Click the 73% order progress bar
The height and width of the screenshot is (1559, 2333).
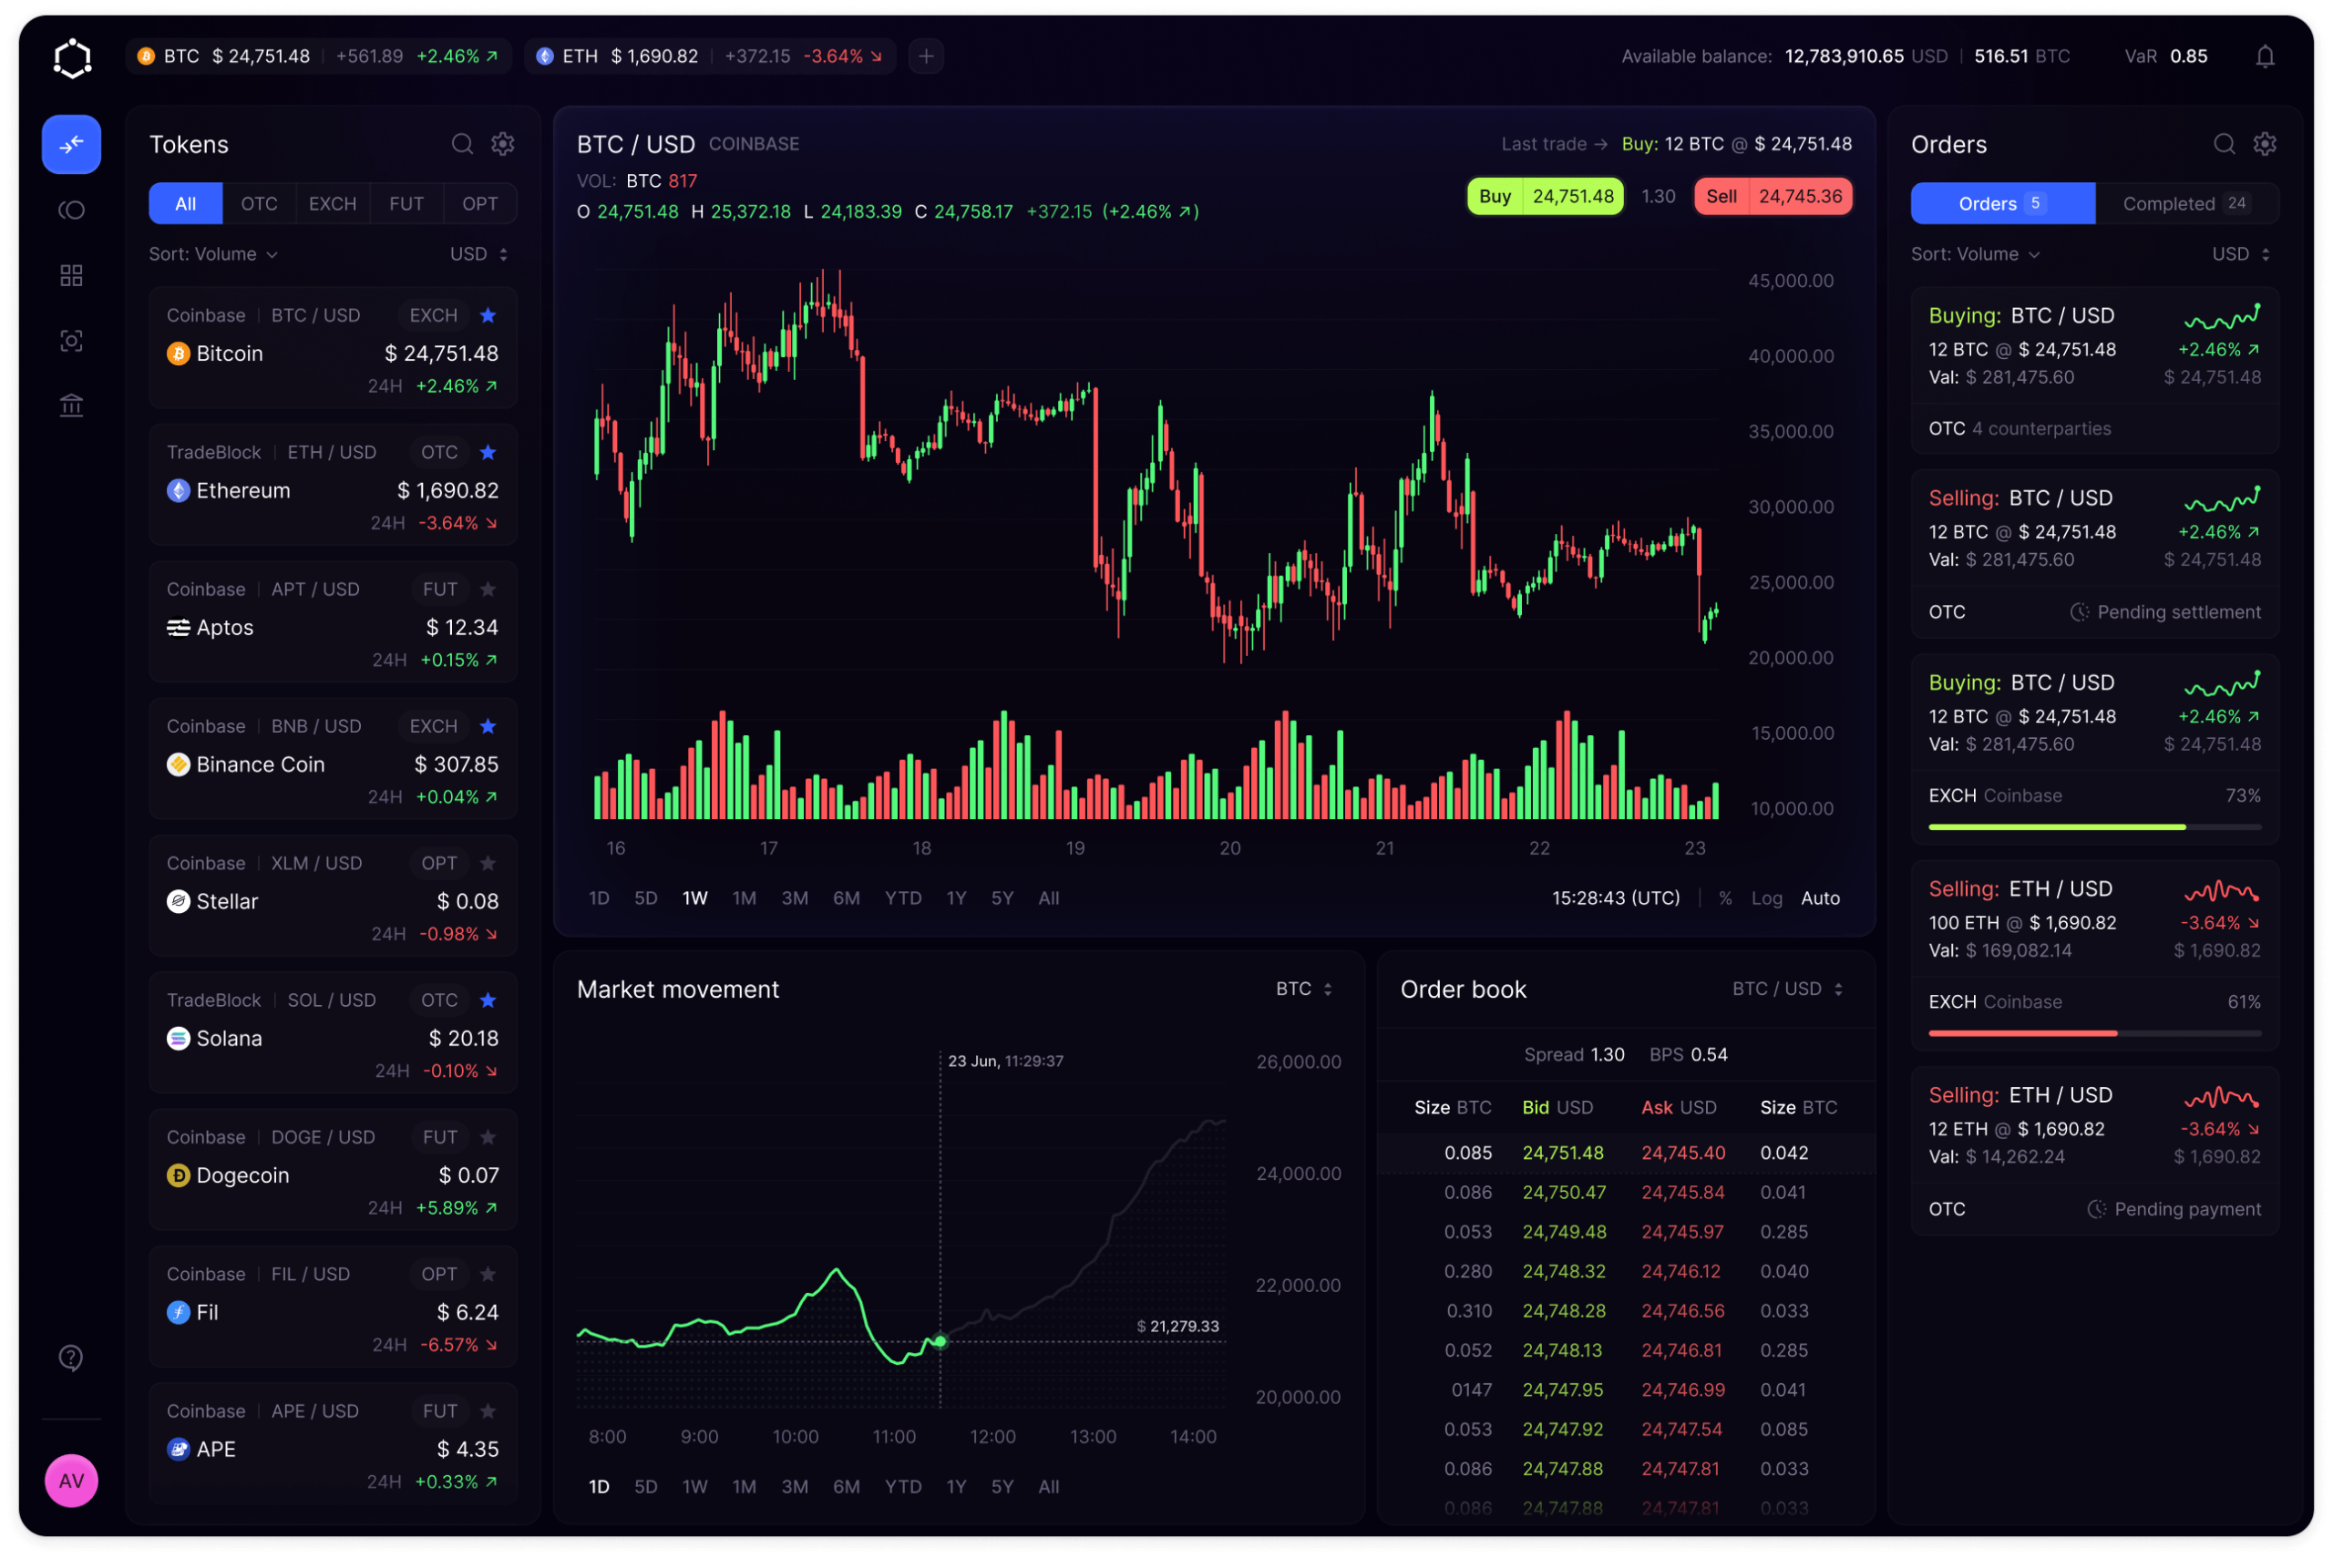click(2093, 827)
